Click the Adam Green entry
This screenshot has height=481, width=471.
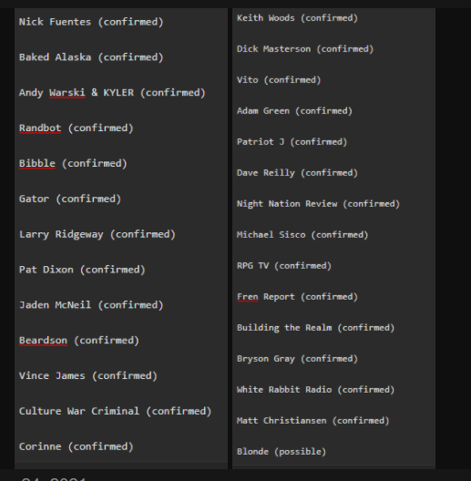point(294,111)
